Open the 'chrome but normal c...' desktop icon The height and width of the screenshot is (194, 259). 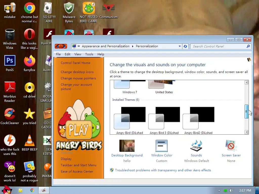point(29,12)
